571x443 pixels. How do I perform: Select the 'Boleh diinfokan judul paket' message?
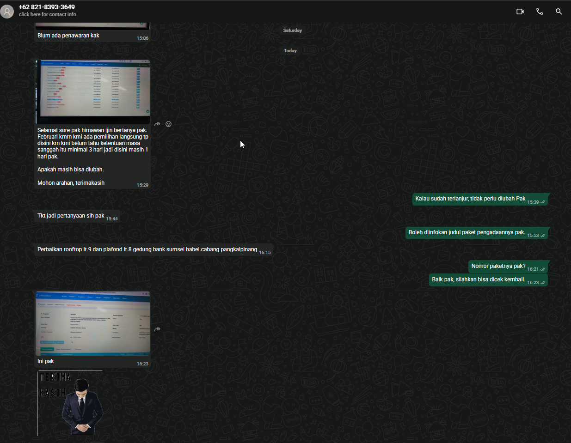[x=477, y=233]
